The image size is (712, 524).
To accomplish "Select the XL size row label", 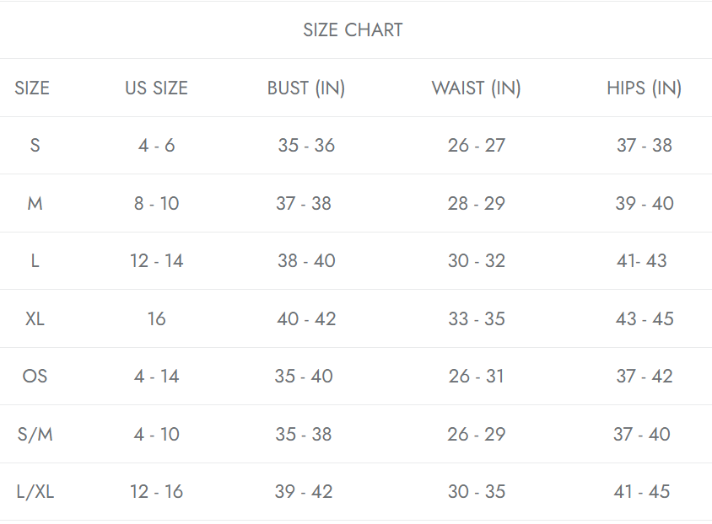I will pyautogui.click(x=35, y=318).
